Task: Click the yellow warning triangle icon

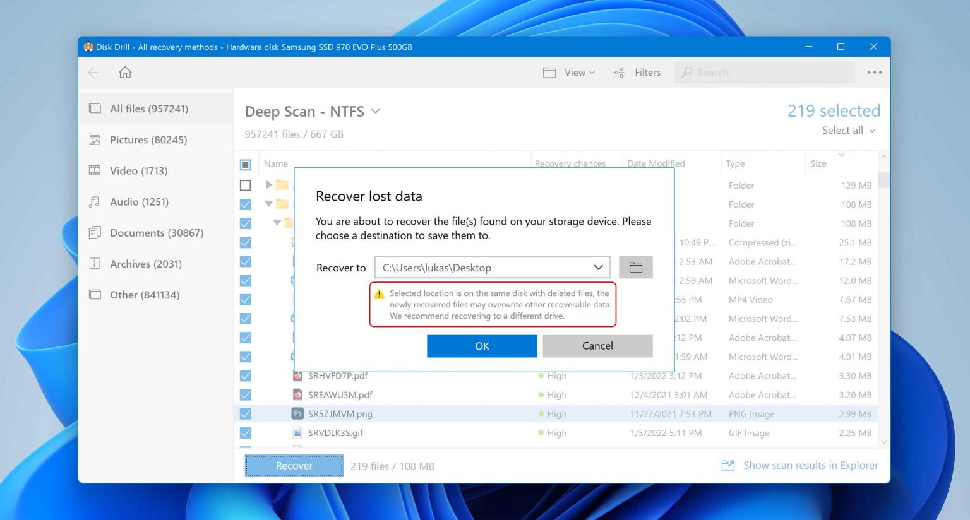Action: [x=380, y=294]
